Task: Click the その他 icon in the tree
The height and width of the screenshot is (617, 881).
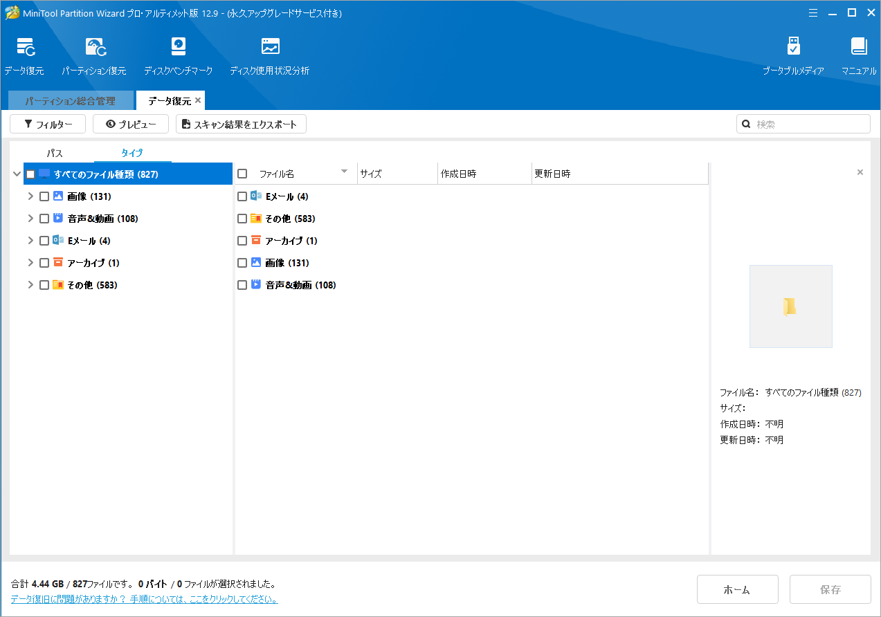Action: [58, 285]
